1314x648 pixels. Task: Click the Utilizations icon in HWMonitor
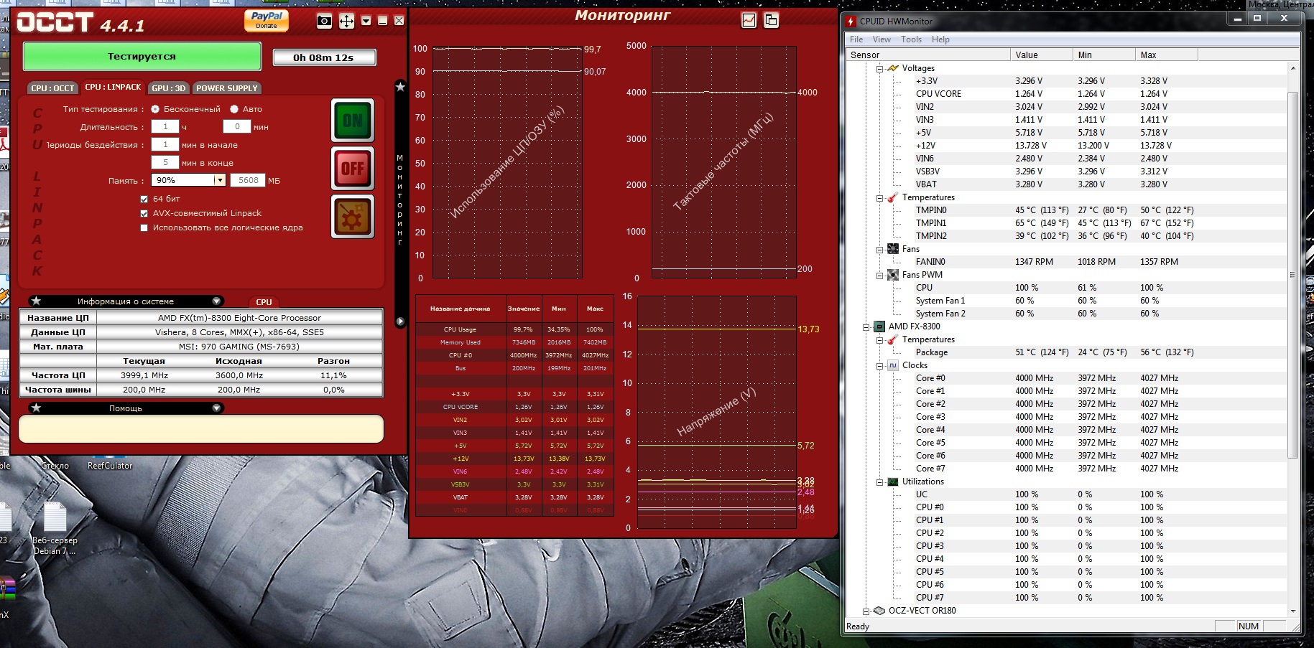coord(893,482)
